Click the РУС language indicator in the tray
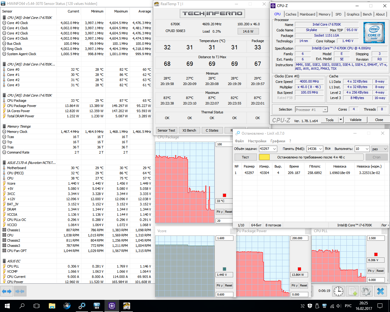This screenshot has width=390, height=312. pyautogui.click(x=348, y=306)
